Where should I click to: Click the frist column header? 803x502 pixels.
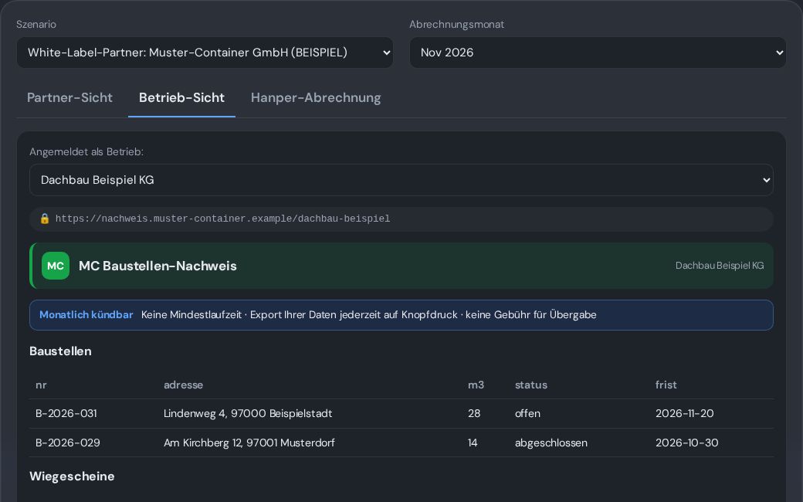[666, 385]
